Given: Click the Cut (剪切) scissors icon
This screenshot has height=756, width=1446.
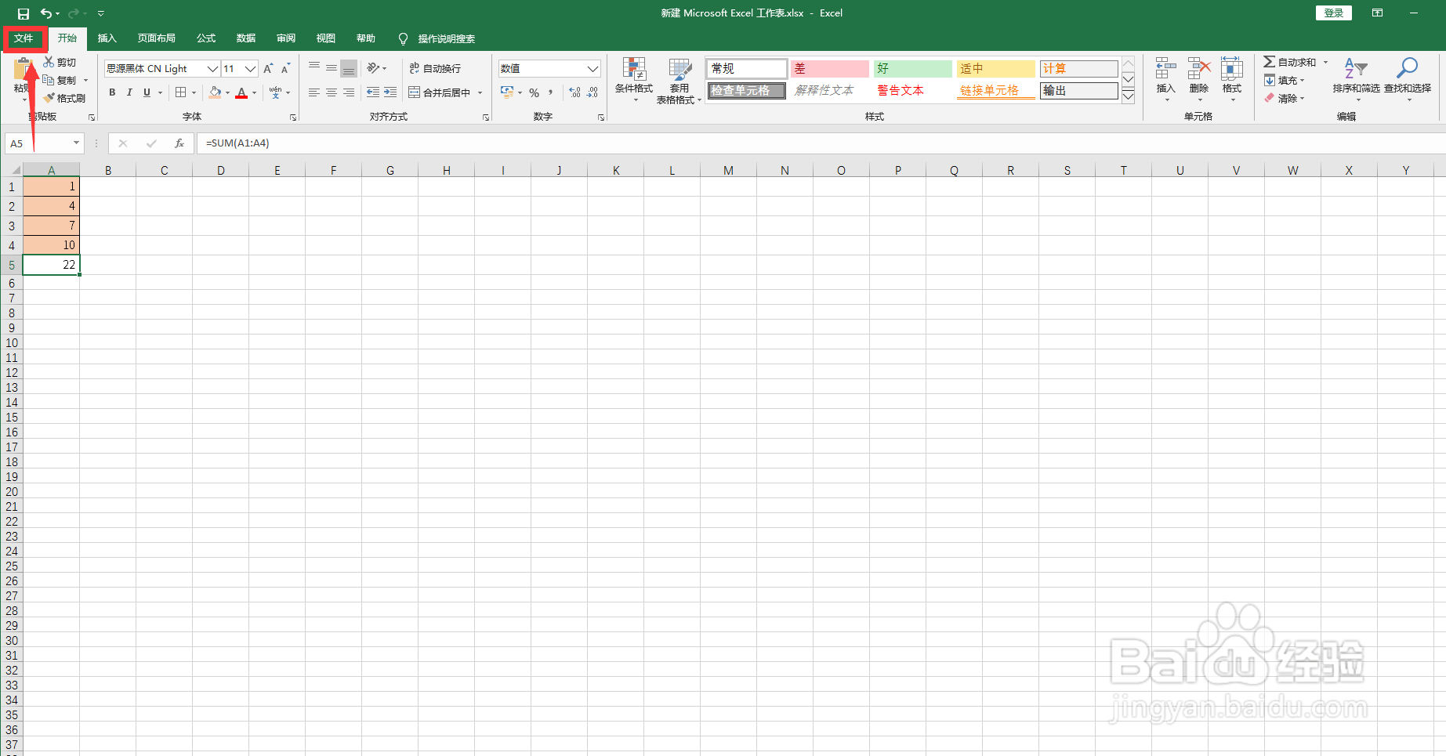Looking at the screenshot, I should click(x=49, y=62).
